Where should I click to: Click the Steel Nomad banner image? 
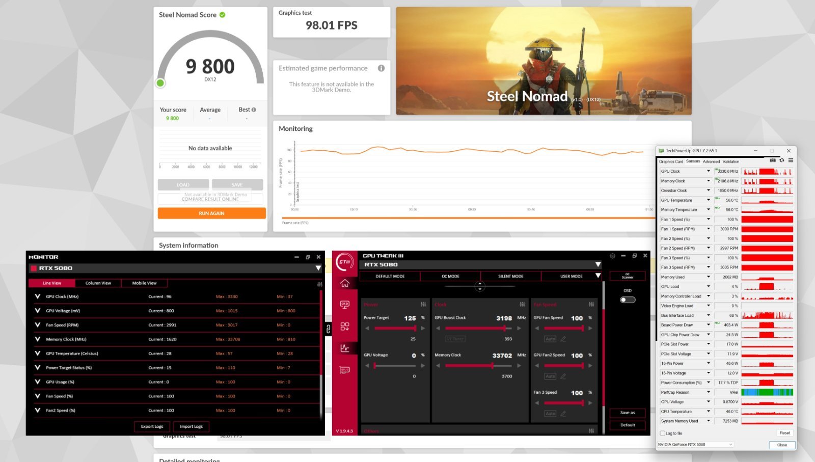coord(544,61)
